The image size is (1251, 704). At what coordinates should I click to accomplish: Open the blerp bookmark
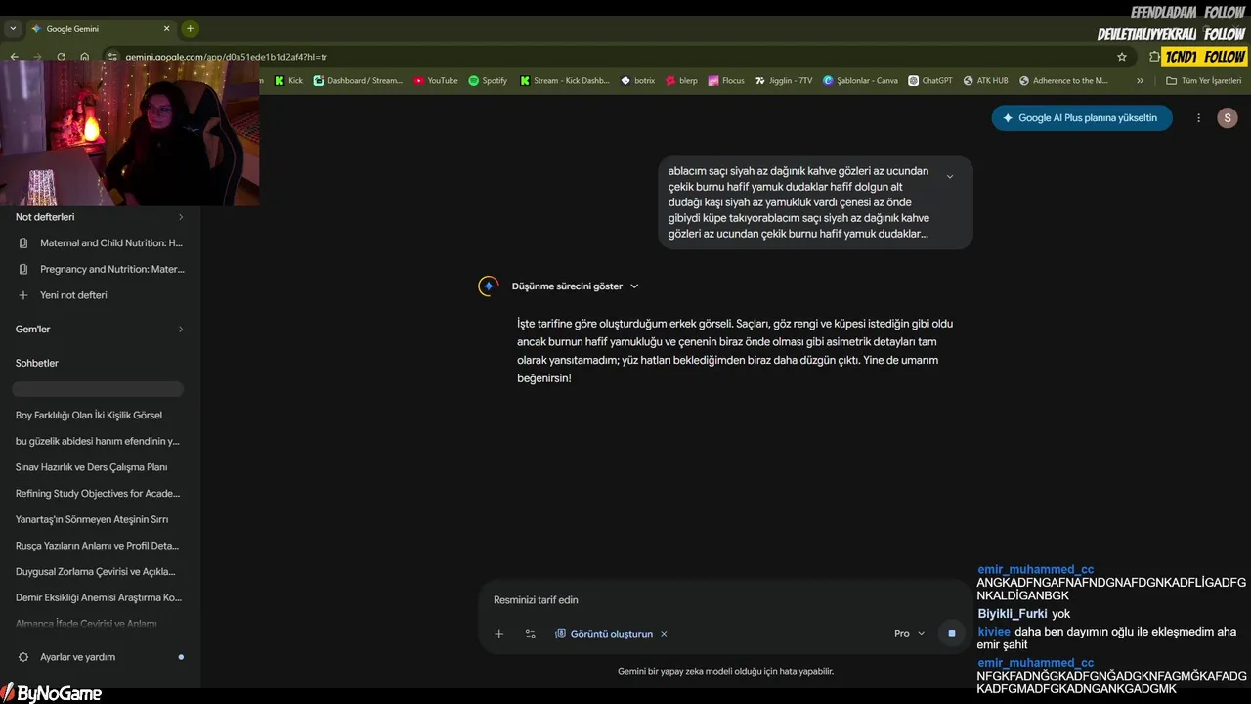[682, 80]
